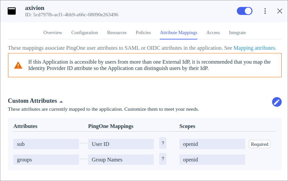Image resolution: width=288 pixels, height=181 pixels.
Task: Click the Custom Attributes heading
Action: pos(33,101)
